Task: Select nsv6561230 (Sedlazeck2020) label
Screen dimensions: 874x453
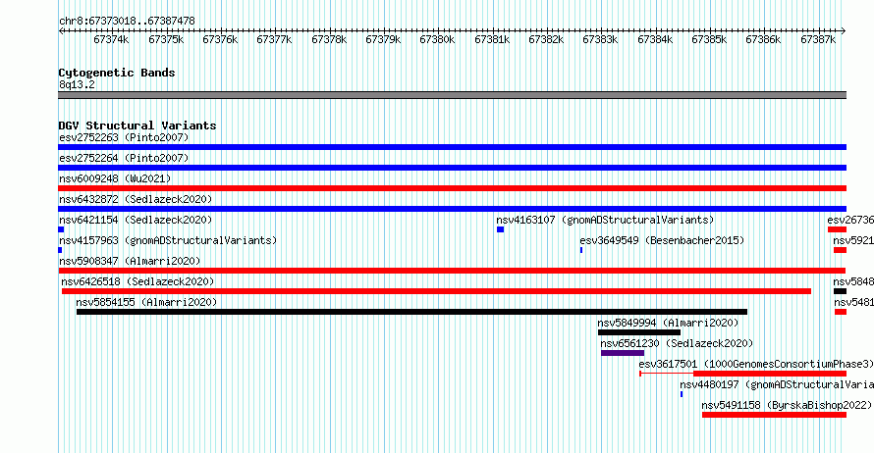Action: pos(677,343)
